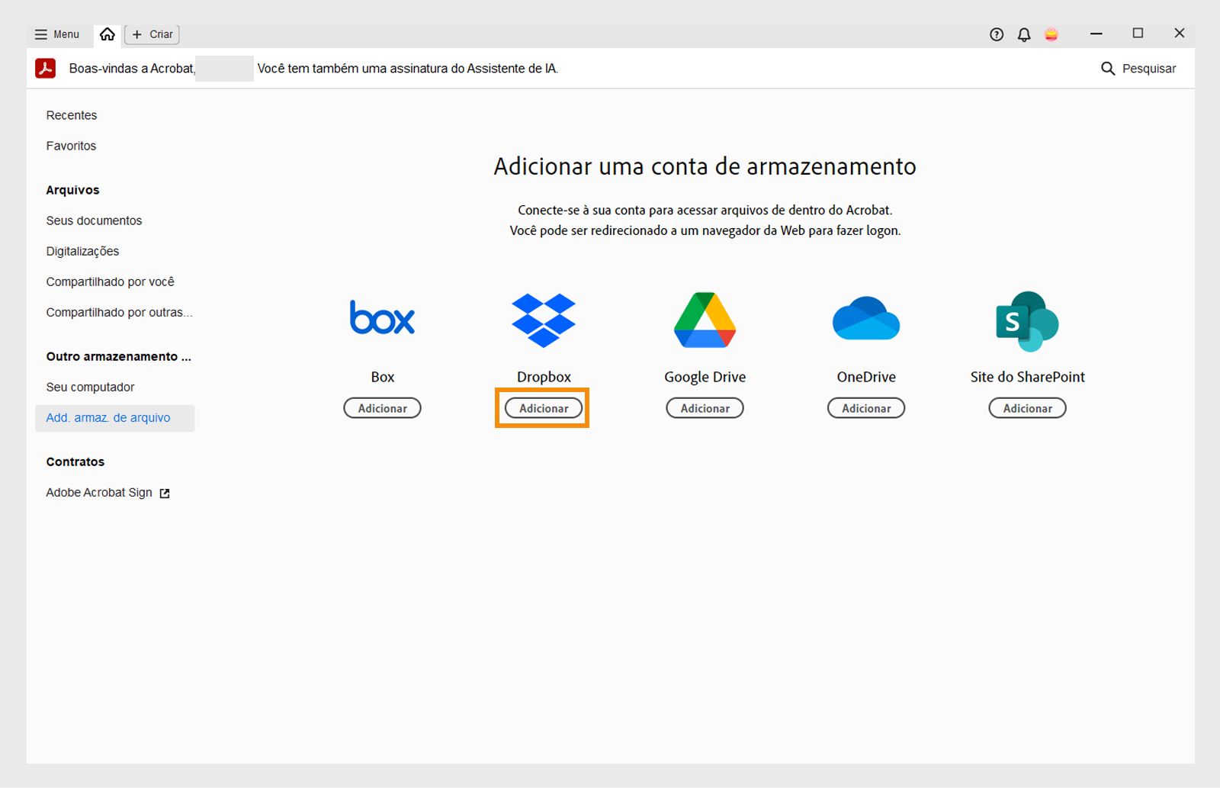This screenshot has width=1220, height=788.
Task: Select Digitalizações in the sidebar
Action: point(82,251)
